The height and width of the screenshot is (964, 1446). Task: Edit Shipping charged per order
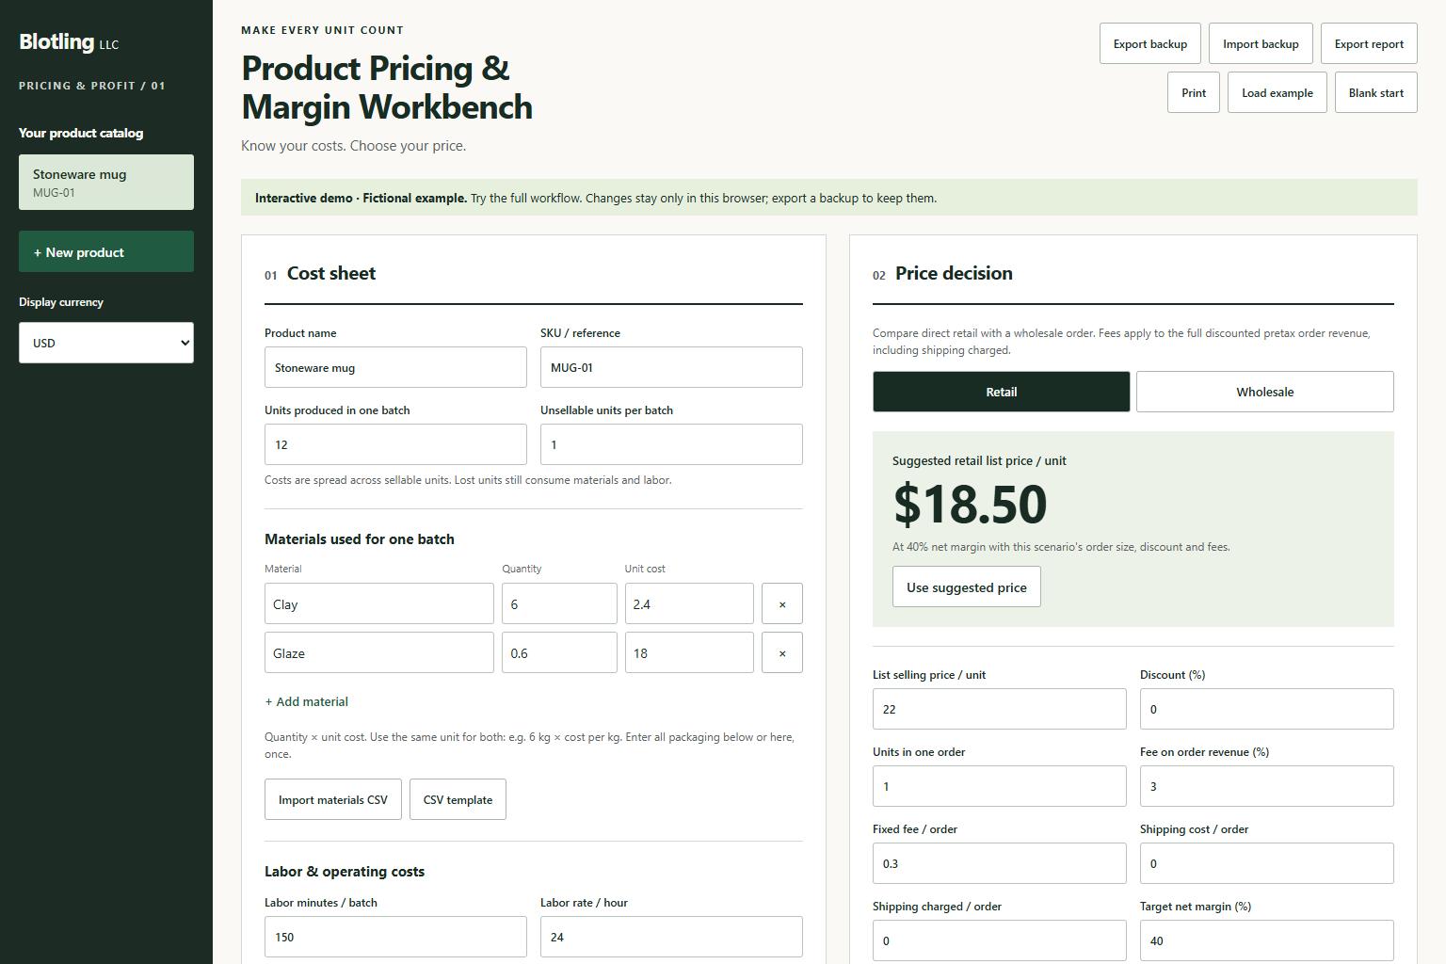coord(1000,940)
